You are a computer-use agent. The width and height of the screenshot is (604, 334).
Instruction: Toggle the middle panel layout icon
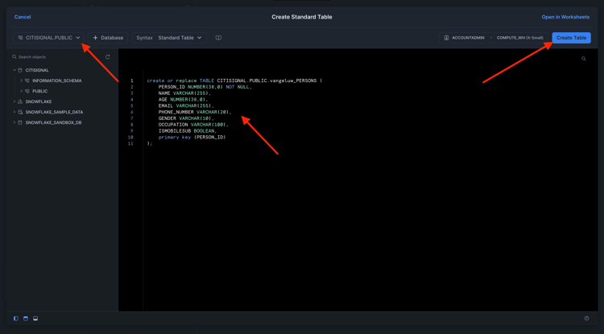(26, 319)
